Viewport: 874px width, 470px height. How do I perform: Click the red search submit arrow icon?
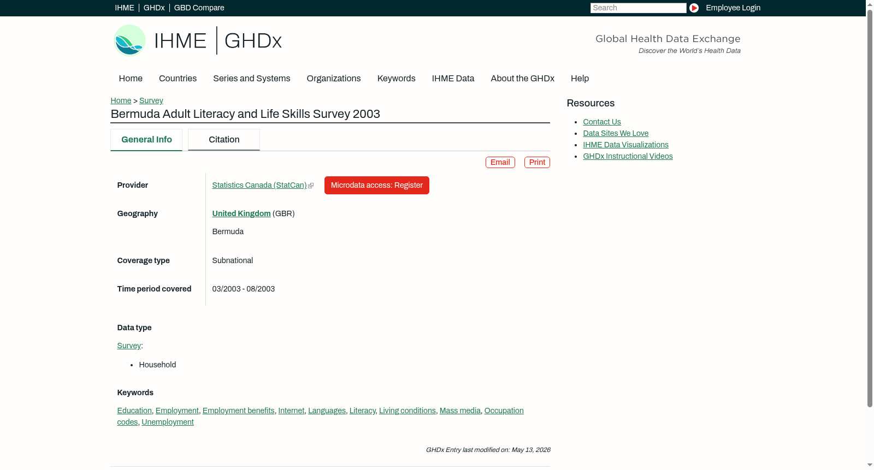694,8
